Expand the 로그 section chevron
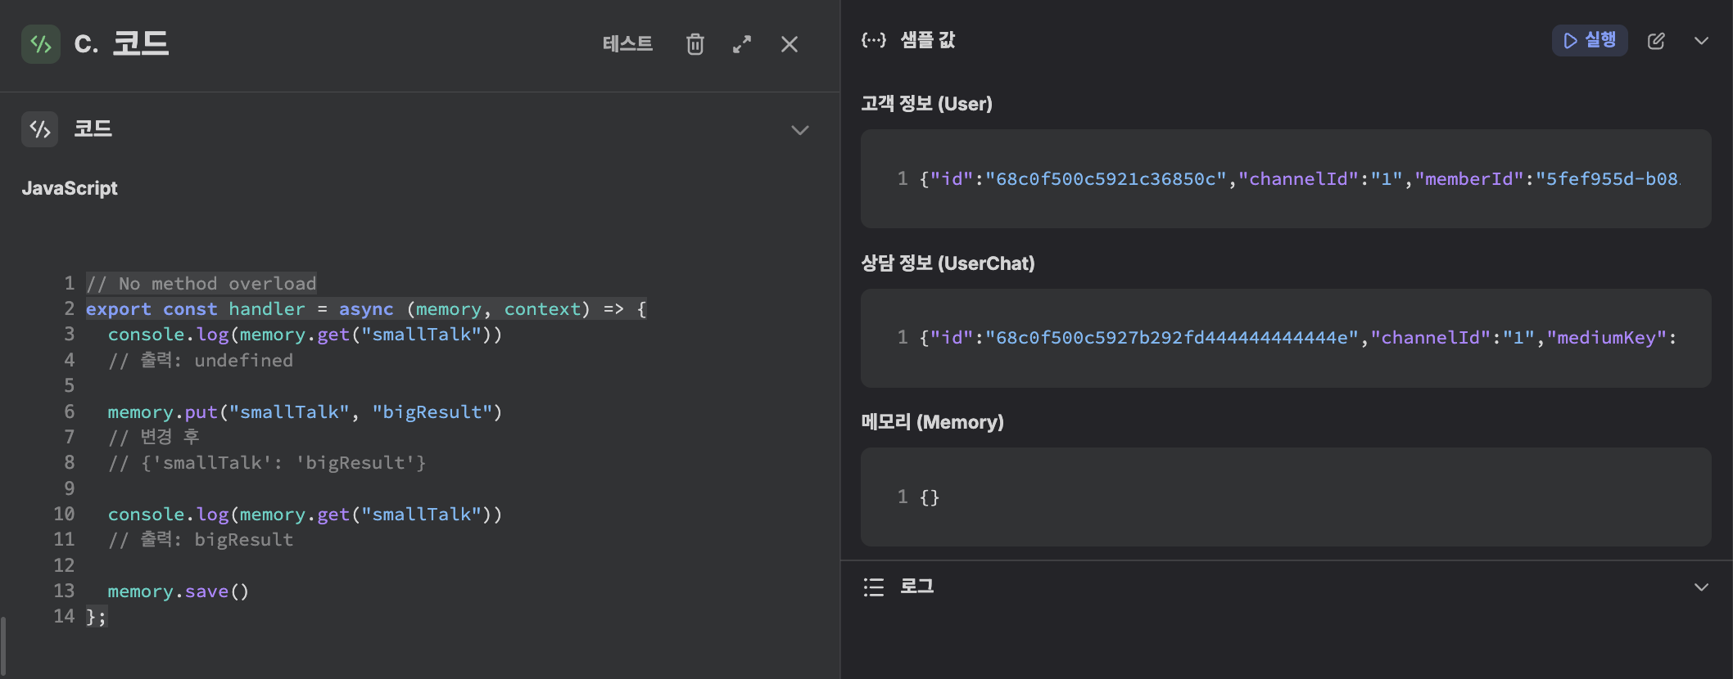The image size is (1733, 679). [1701, 587]
